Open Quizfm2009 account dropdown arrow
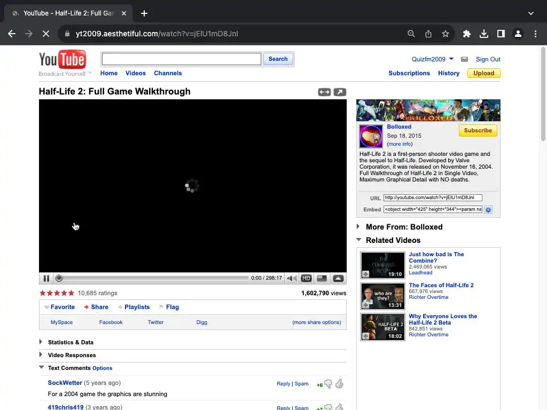The width and height of the screenshot is (547, 410). tap(451, 59)
